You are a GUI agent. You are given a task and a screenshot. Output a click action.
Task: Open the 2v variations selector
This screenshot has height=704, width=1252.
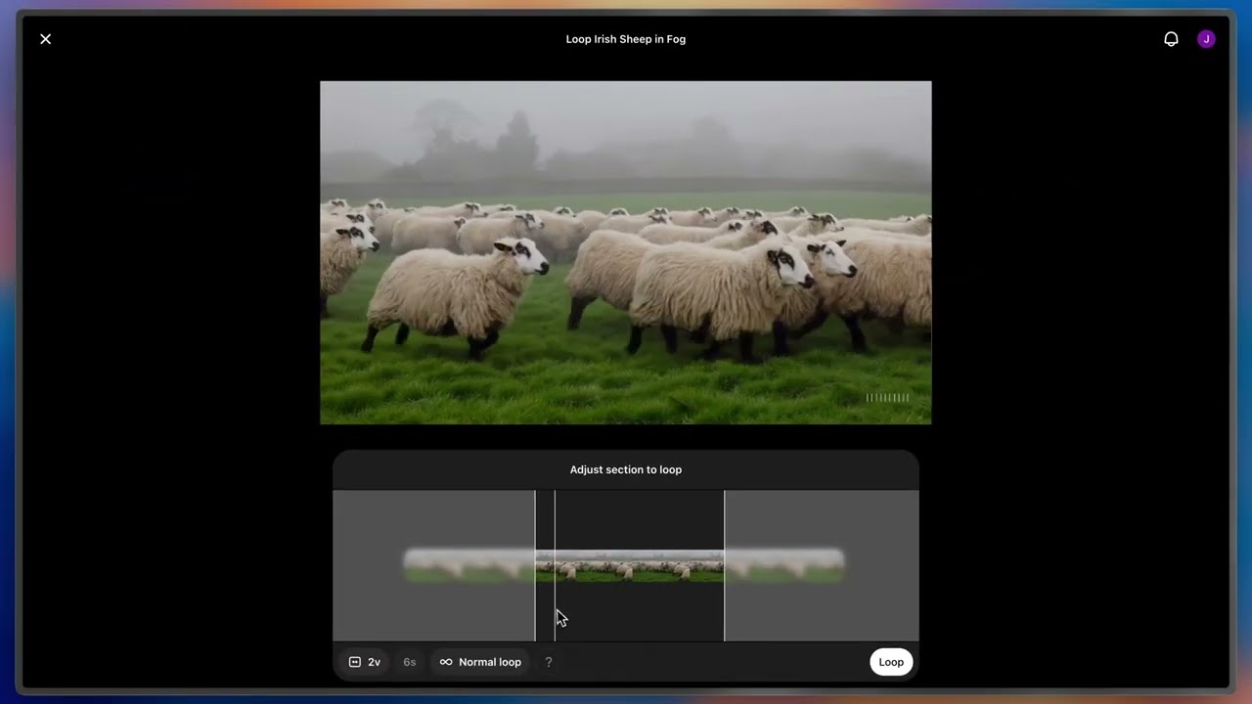coord(365,662)
